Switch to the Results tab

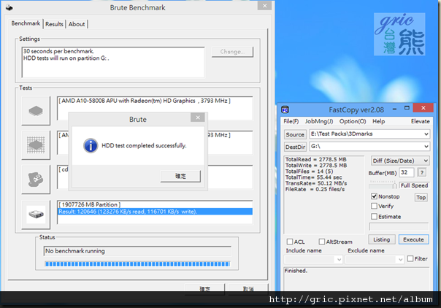(x=54, y=24)
